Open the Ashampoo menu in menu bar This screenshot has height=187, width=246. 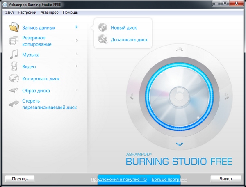click(50, 12)
